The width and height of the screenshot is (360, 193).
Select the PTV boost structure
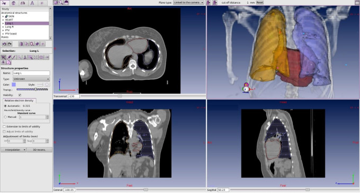[11, 34]
